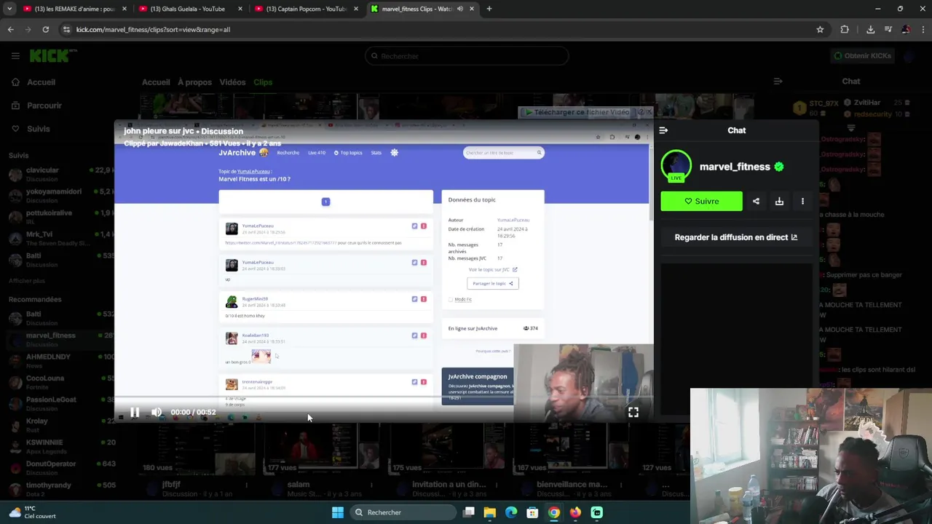Open the hamburger sidebar menu
The image size is (932, 524).
click(x=15, y=56)
